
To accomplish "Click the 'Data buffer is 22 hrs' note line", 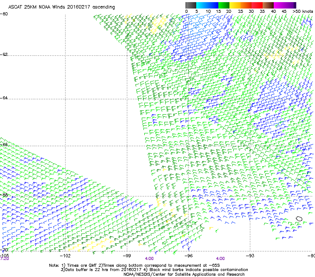I will coord(154,270).
